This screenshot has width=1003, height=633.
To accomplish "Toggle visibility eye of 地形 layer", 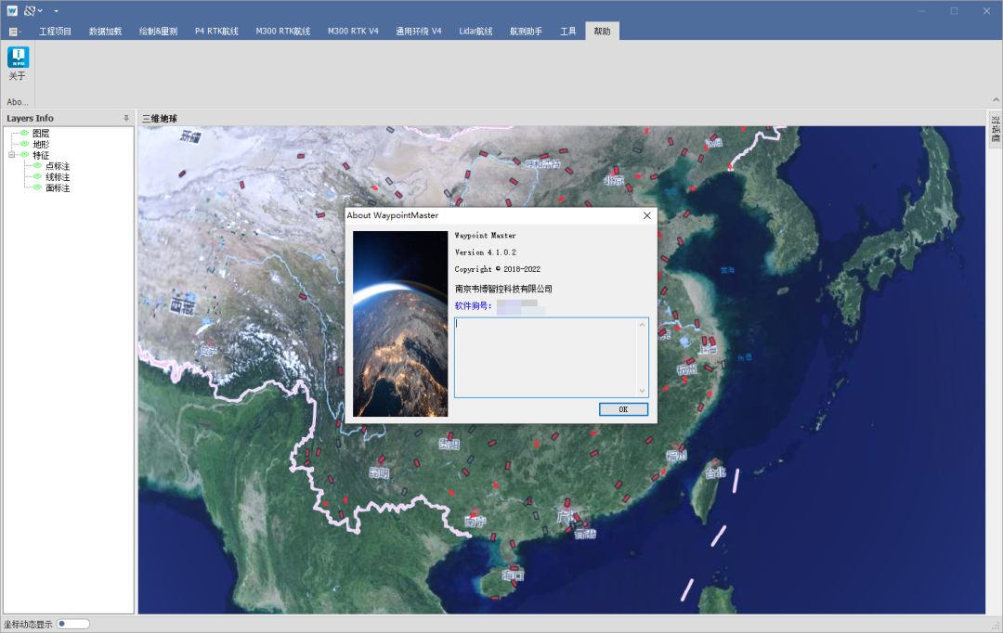I will click(24, 144).
